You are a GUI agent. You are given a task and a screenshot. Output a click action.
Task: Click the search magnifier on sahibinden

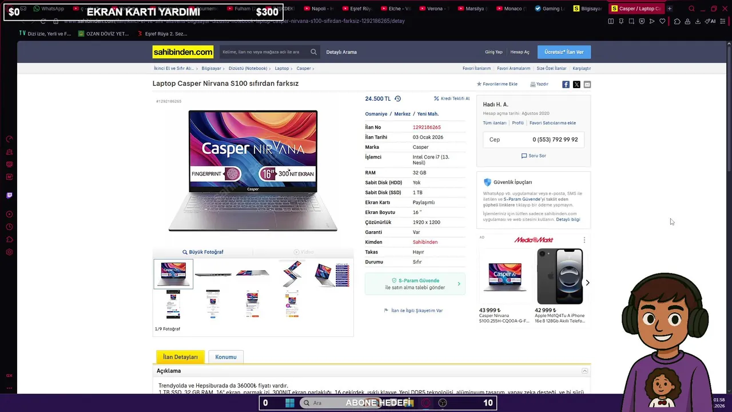coord(313,52)
